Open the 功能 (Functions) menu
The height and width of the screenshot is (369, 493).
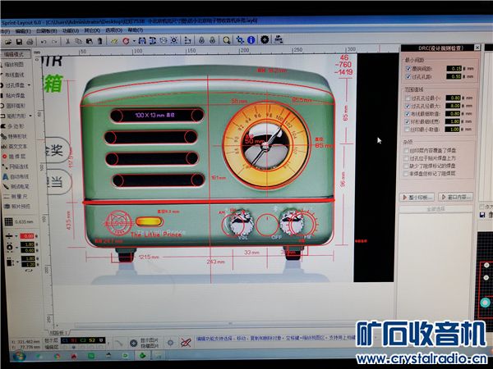(x=71, y=31)
